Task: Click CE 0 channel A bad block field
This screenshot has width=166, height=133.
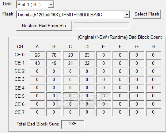Action: (x=37, y=55)
